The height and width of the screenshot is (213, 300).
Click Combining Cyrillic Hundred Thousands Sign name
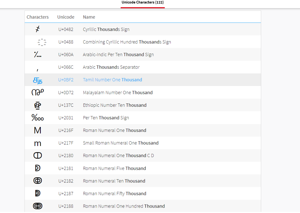[127, 42]
